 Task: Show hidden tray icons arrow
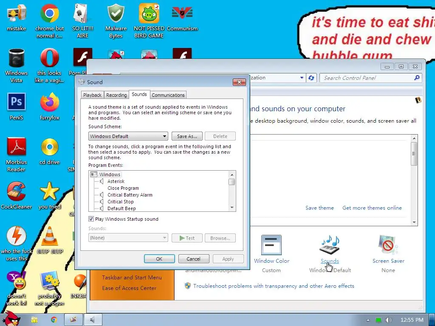(x=368, y=320)
